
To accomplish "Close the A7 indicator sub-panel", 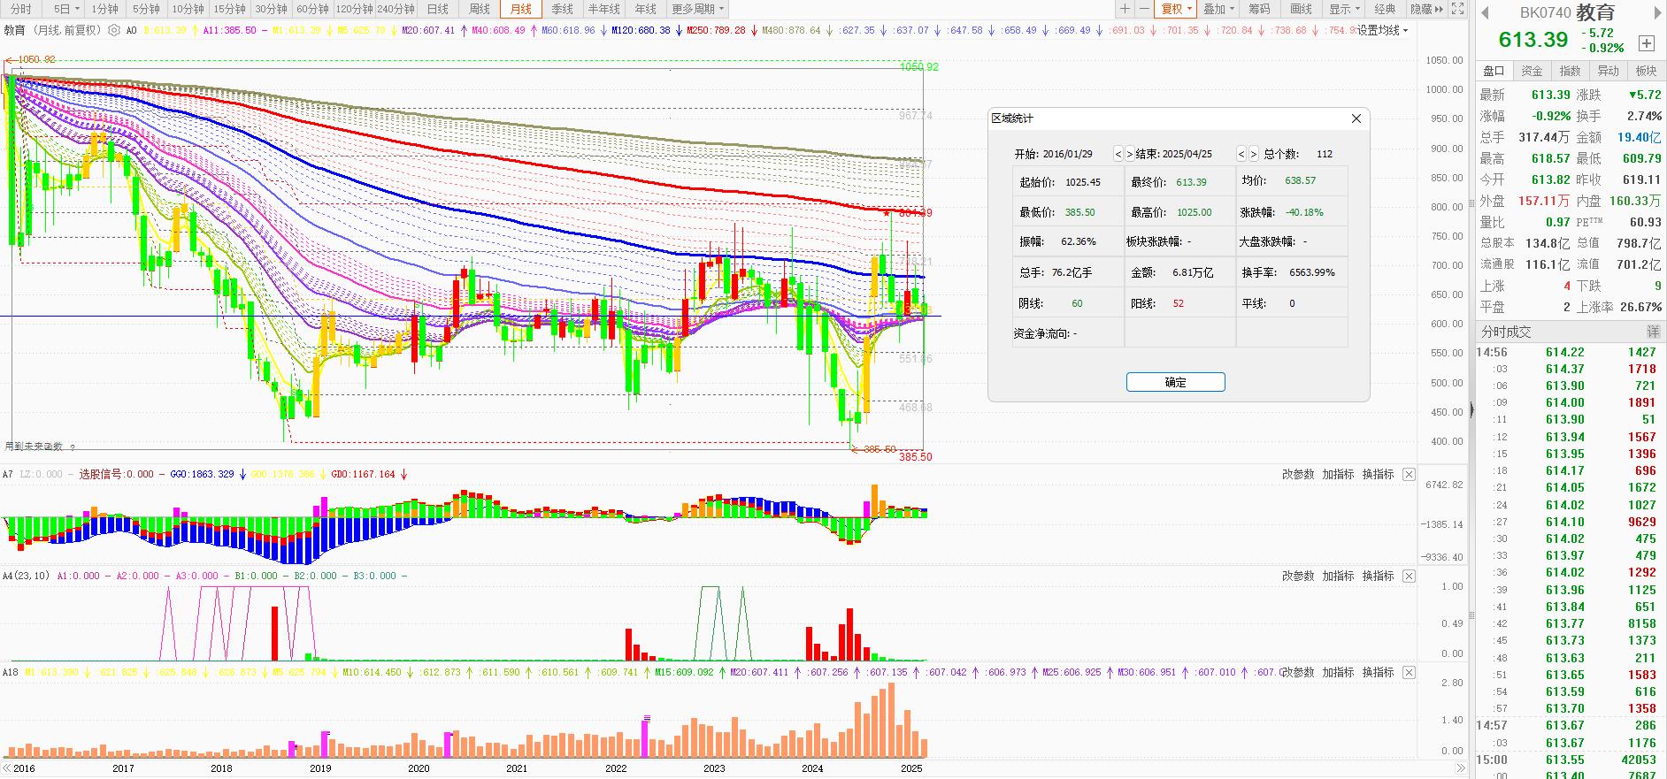I will click(1409, 475).
